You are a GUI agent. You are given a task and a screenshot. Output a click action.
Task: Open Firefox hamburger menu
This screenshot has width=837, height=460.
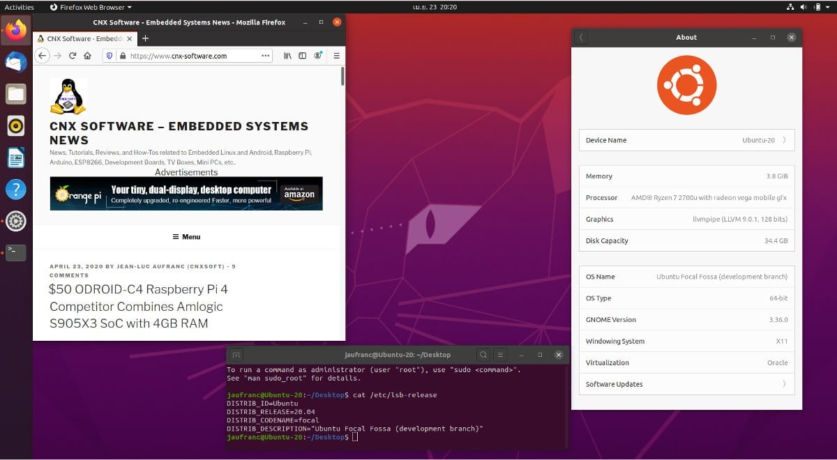tap(336, 56)
